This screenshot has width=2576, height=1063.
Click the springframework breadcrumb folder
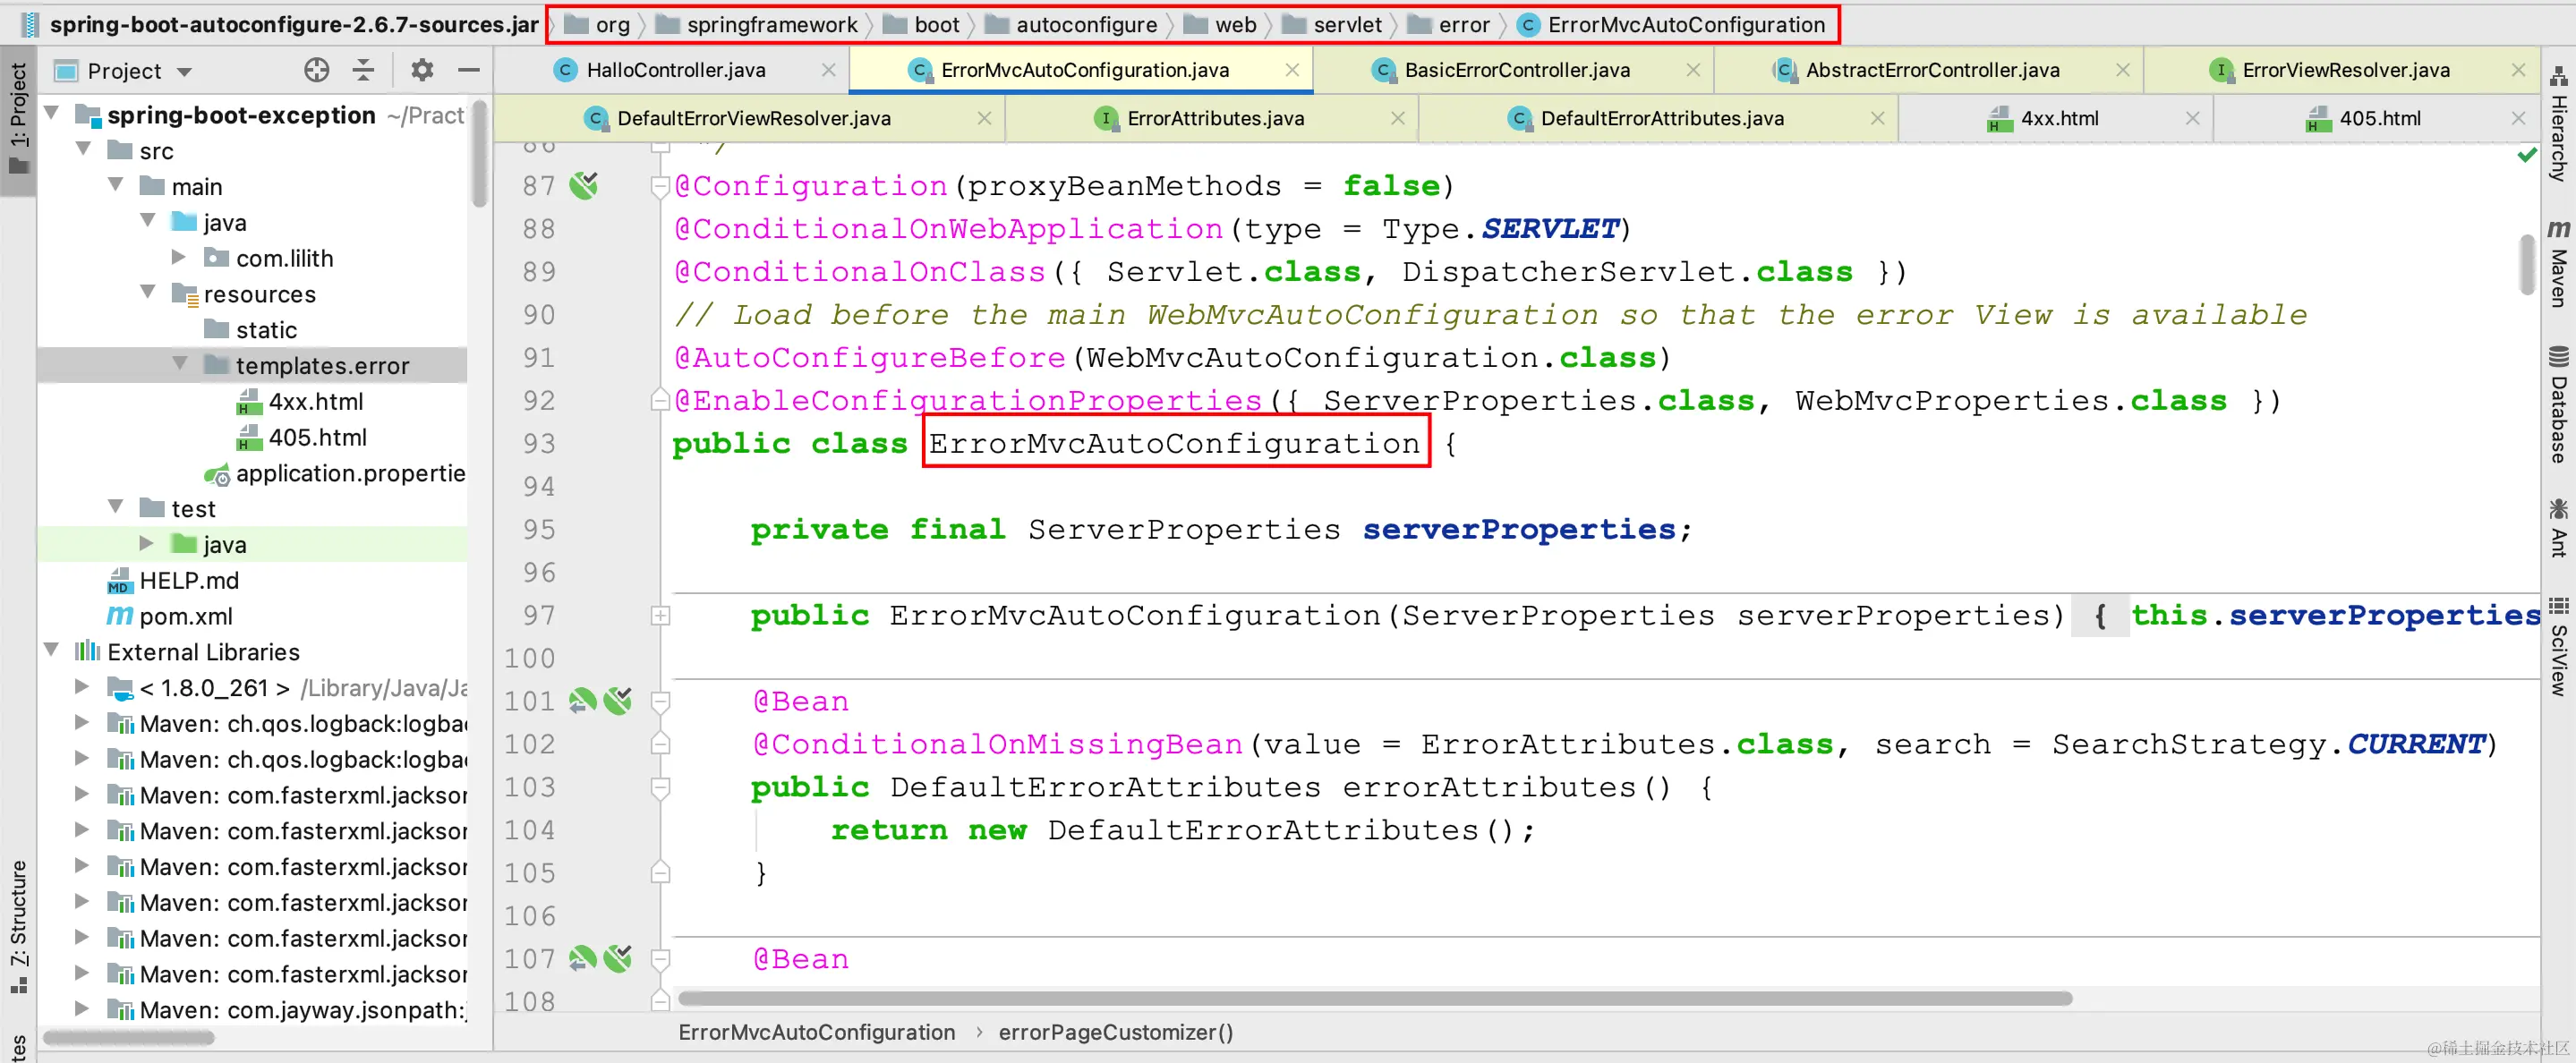757,25
